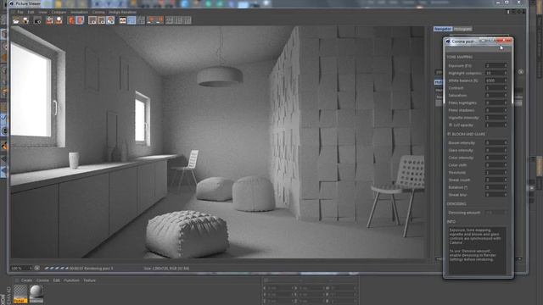
Task: Switch to the Histogram tab
Action: [462, 29]
